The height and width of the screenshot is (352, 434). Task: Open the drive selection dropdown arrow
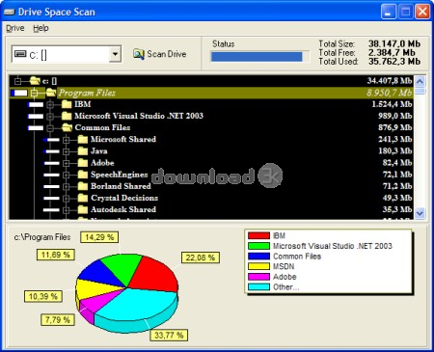[x=115, y=54]
